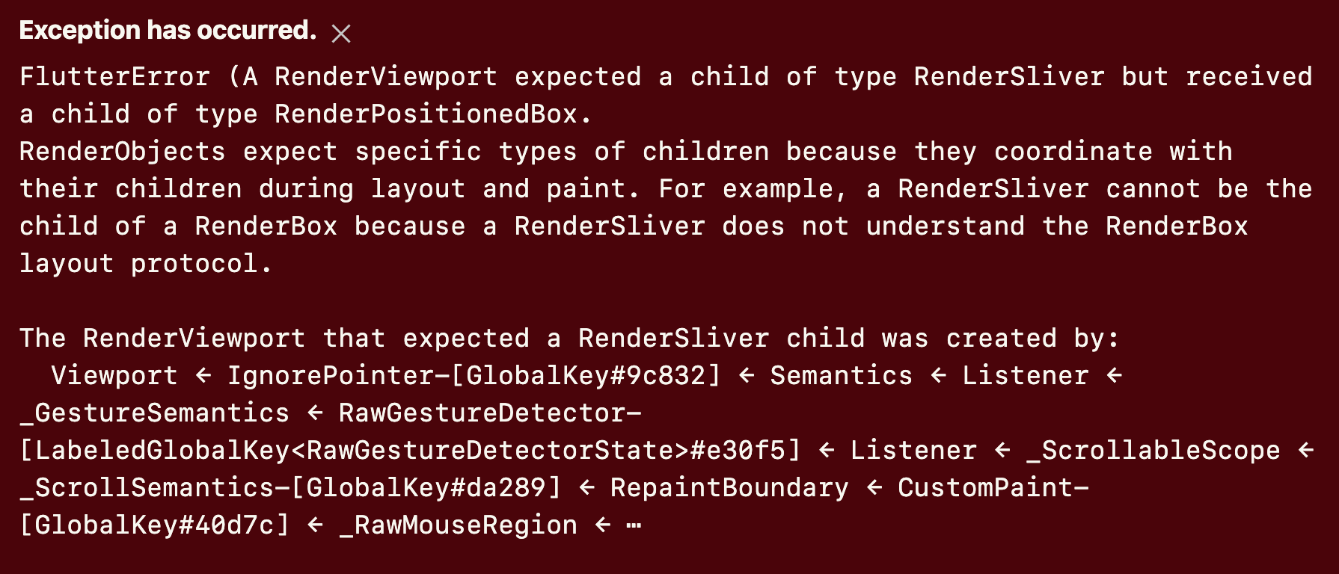Click RenderPositionedBox in the error text
Viewport: 1339px width, 574px height.
426,114
